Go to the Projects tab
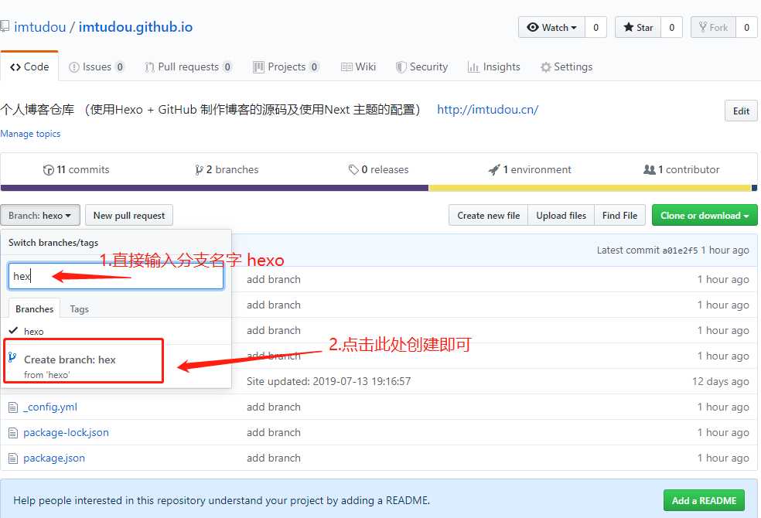The width and height of the screenshot is (761, 518). coord(286,67)
